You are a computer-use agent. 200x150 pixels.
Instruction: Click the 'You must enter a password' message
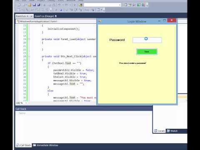click(132, 63)
